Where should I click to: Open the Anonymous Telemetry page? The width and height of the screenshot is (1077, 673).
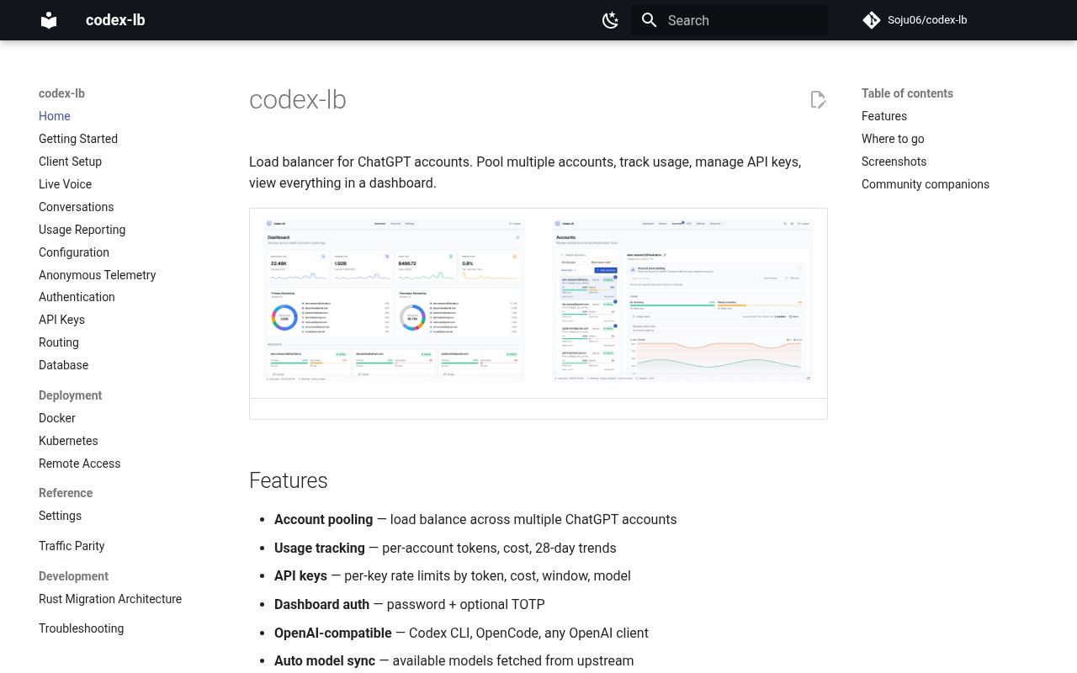point(98,275)
